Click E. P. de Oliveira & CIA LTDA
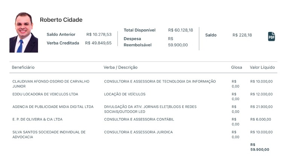Screen dimensions: 301x165 (37, 120)
